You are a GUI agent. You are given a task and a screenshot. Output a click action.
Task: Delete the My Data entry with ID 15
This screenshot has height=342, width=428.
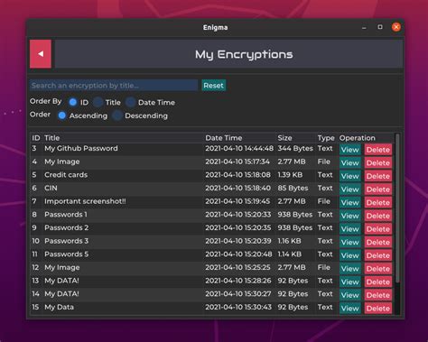point(378,309)
